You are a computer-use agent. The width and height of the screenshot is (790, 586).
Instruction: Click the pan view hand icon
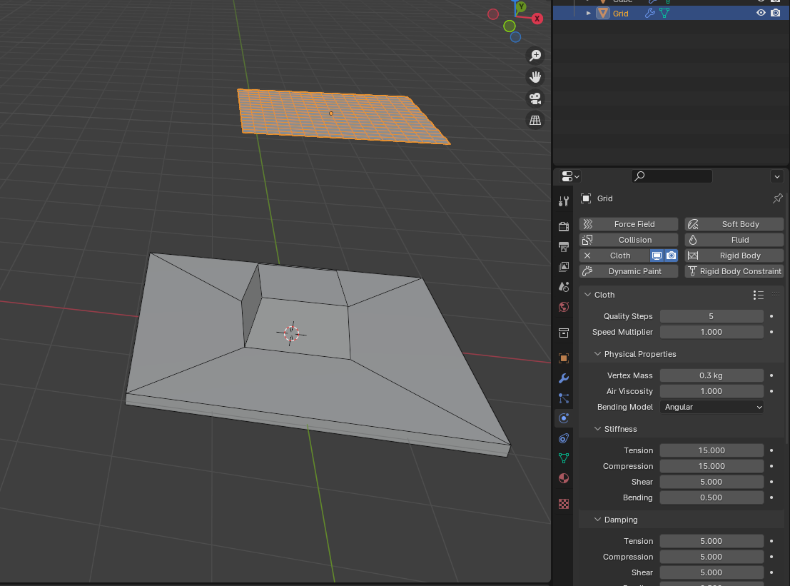[x=535, y=77]
